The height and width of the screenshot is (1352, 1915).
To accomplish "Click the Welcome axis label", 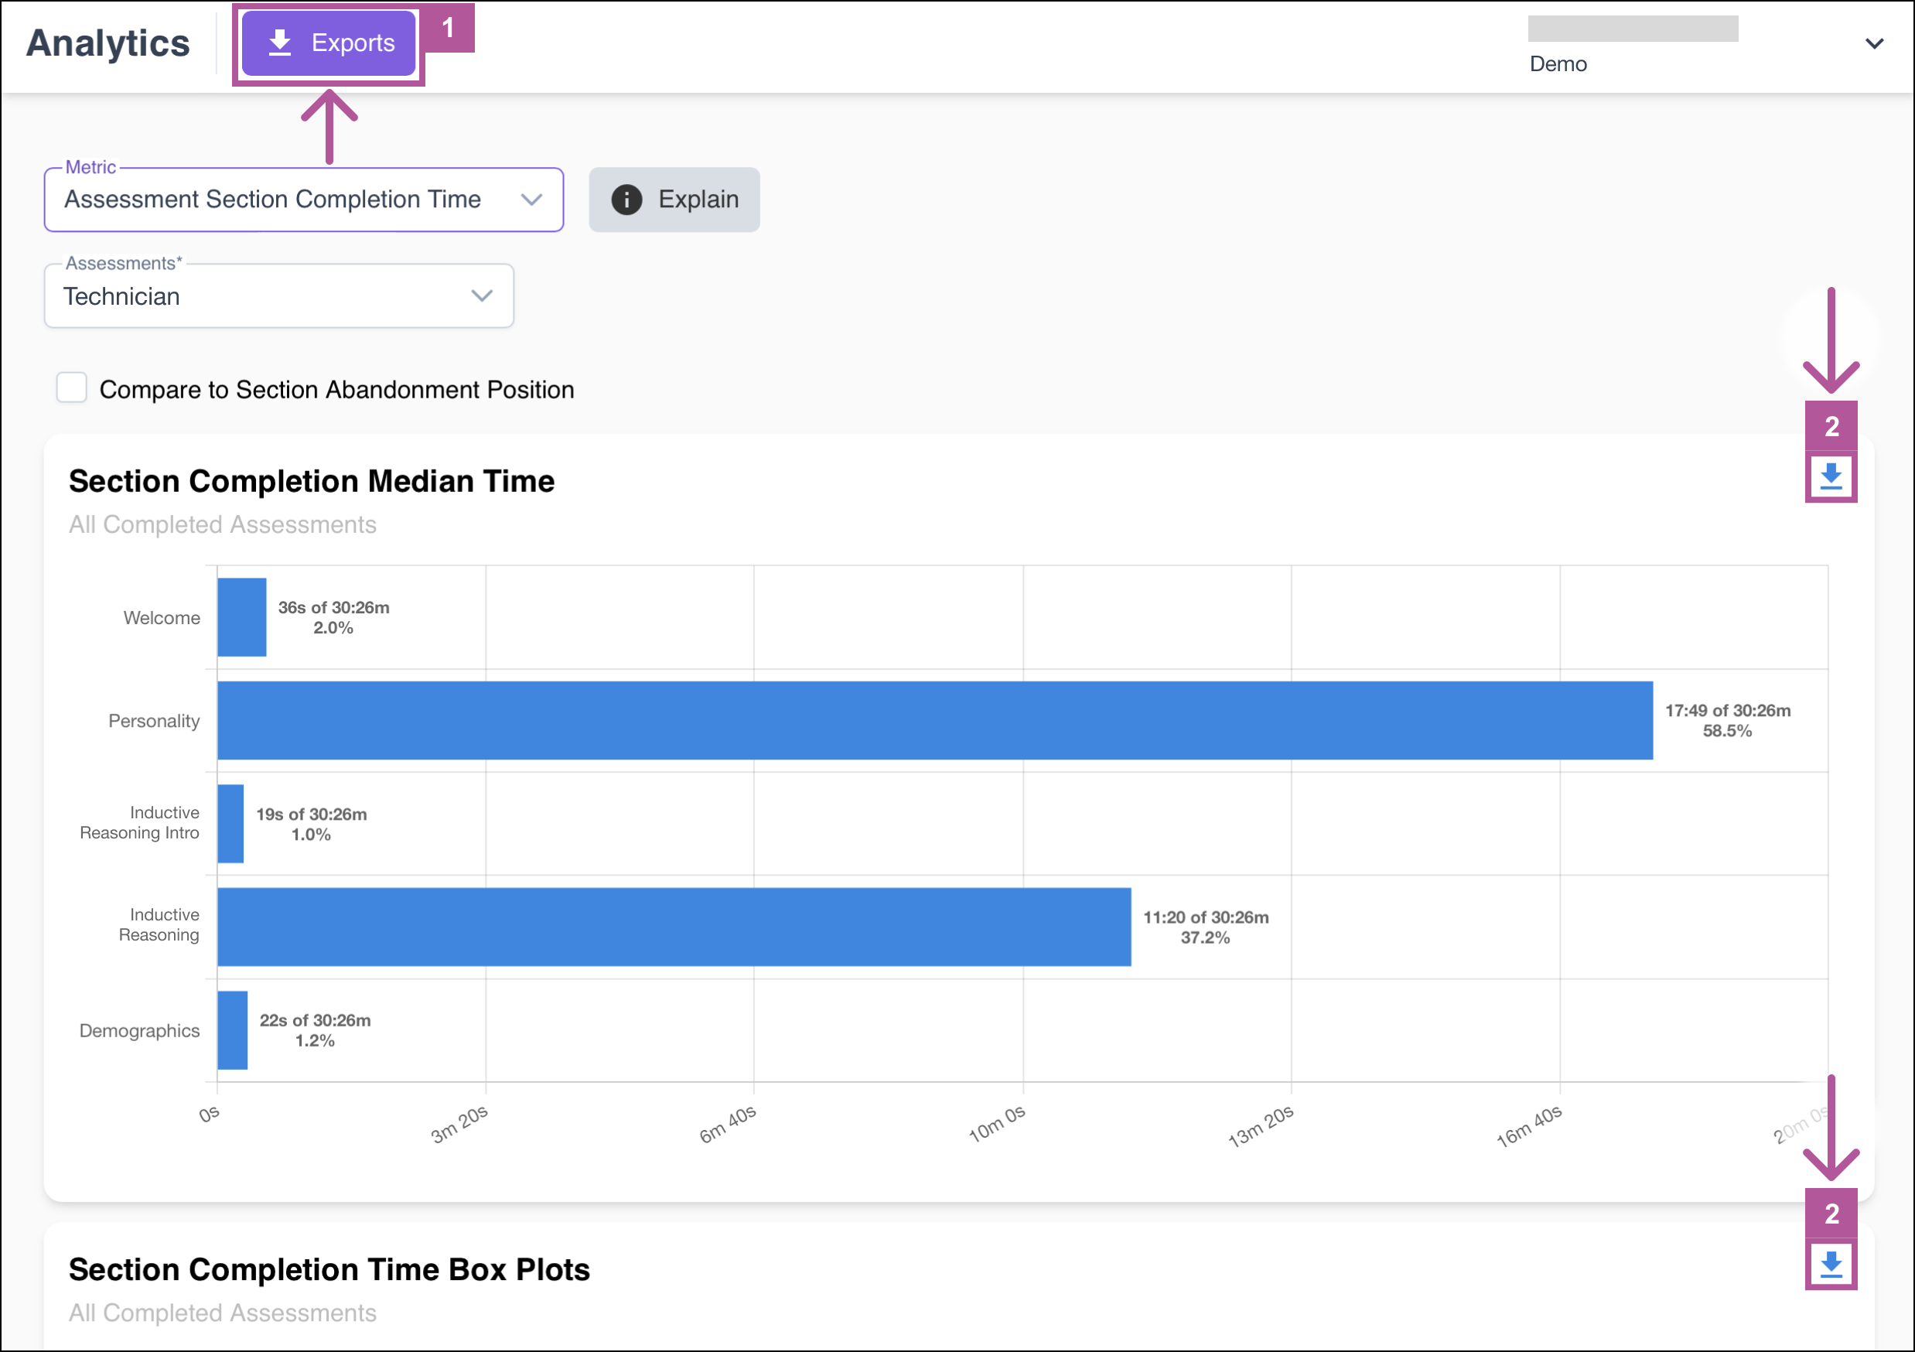I will pos(162,617).
